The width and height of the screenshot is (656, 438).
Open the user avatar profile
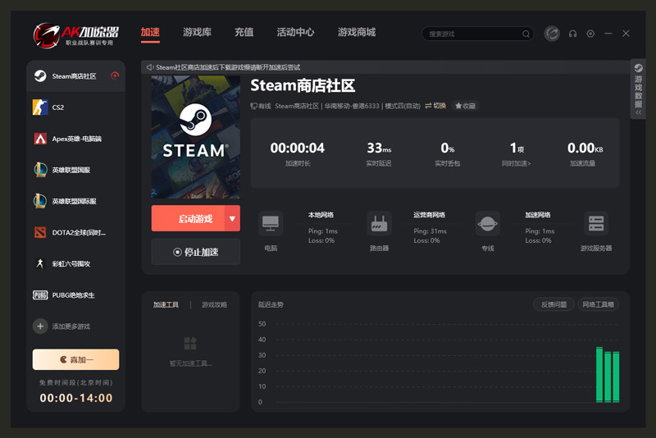[x=552, y=34]
